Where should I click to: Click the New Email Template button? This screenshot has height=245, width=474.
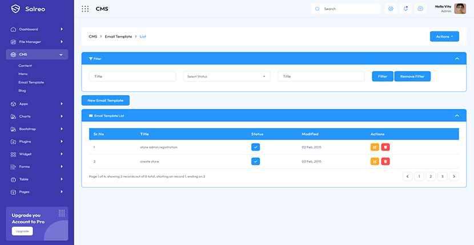[x=106, y=100]
